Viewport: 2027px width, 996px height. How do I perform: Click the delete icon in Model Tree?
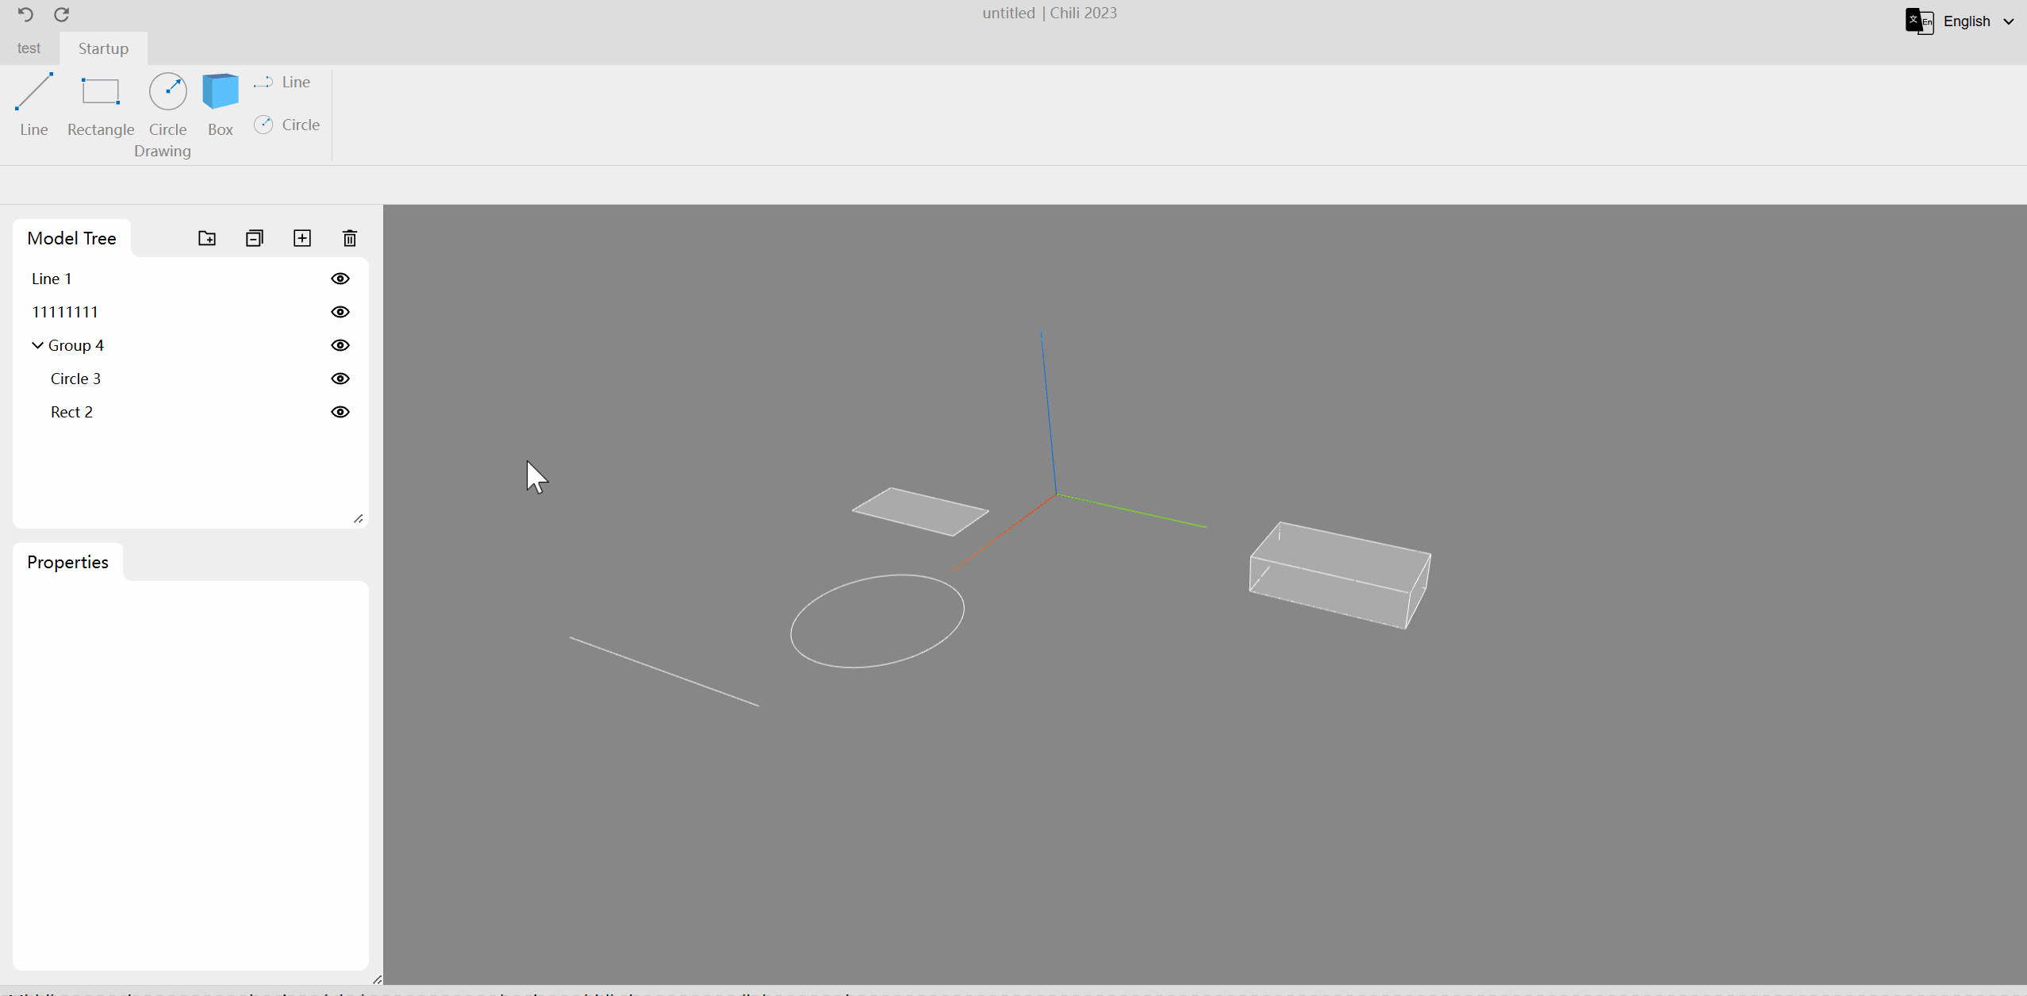(349, 238)
